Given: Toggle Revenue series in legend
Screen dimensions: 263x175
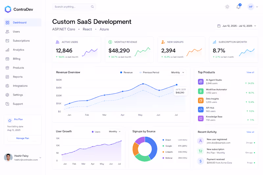Looking at the screenshot, I should [126, 72].
